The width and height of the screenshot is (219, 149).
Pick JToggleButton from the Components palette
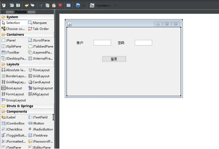(14, 135)
